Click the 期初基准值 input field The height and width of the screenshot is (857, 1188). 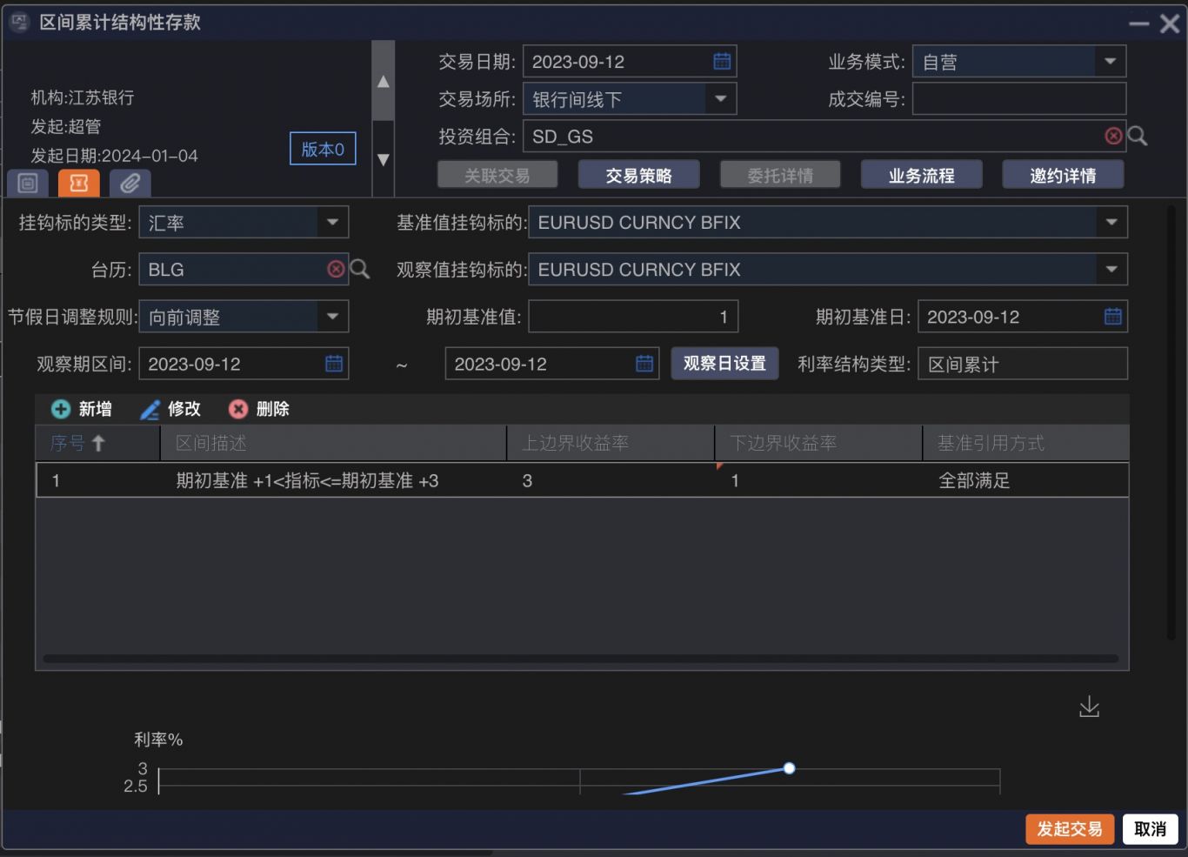point(633,316)
